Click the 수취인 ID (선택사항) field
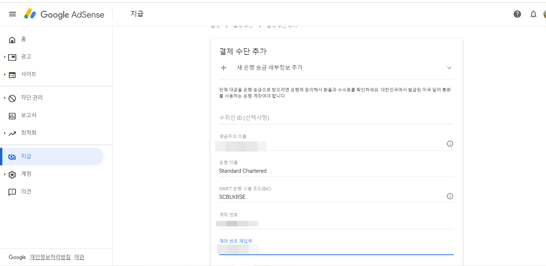 tap(336, 118)
